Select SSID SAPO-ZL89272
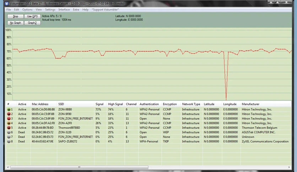297x172 pixels. click(x=67, y=141)
